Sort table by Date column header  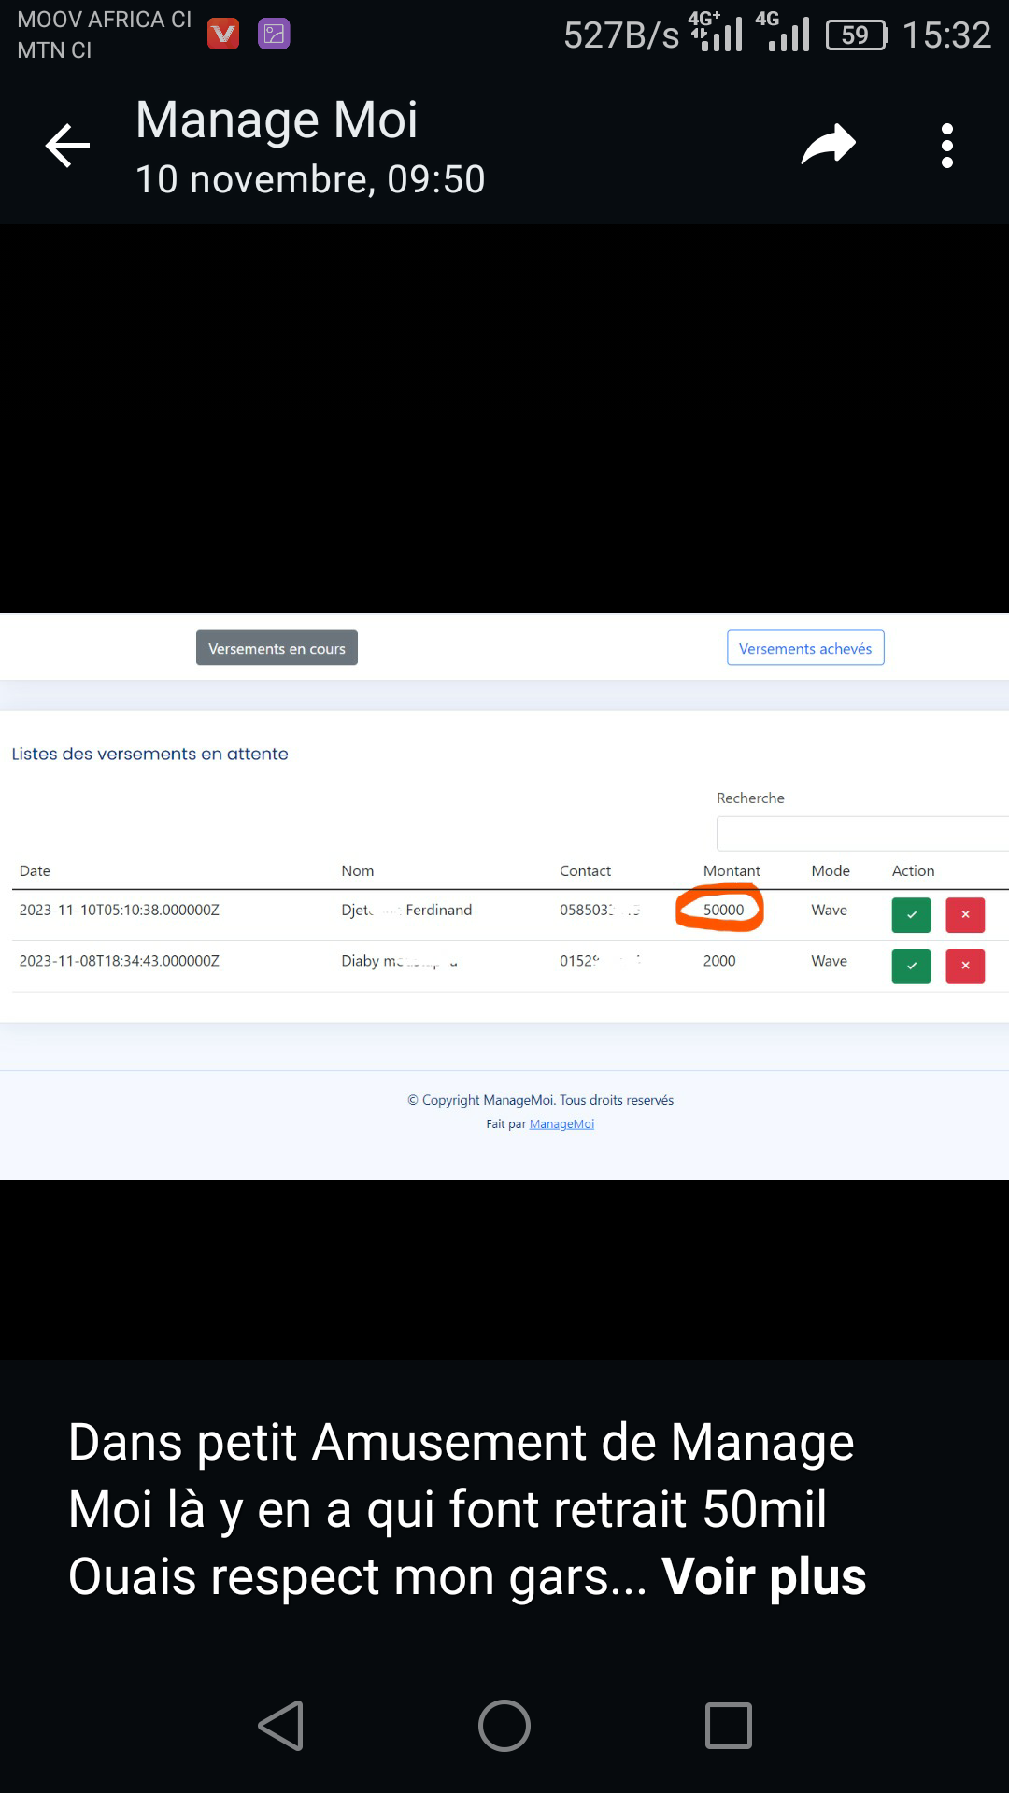pyautogui.click(x=36, y=870)
